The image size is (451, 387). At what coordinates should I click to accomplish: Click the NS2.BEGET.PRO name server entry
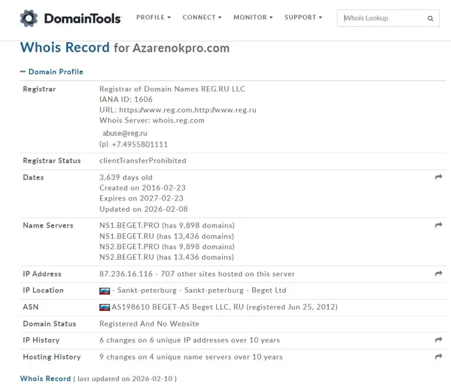pyautogui.click(x=167, y=247)
